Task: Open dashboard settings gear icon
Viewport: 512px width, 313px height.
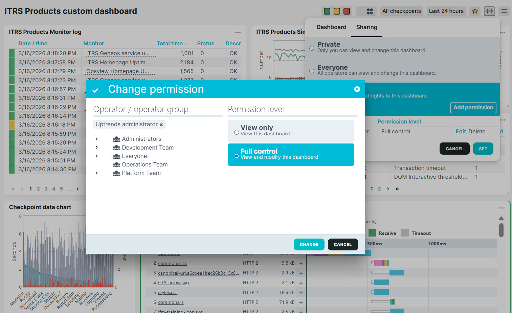Action: click(x=489, y=11)
